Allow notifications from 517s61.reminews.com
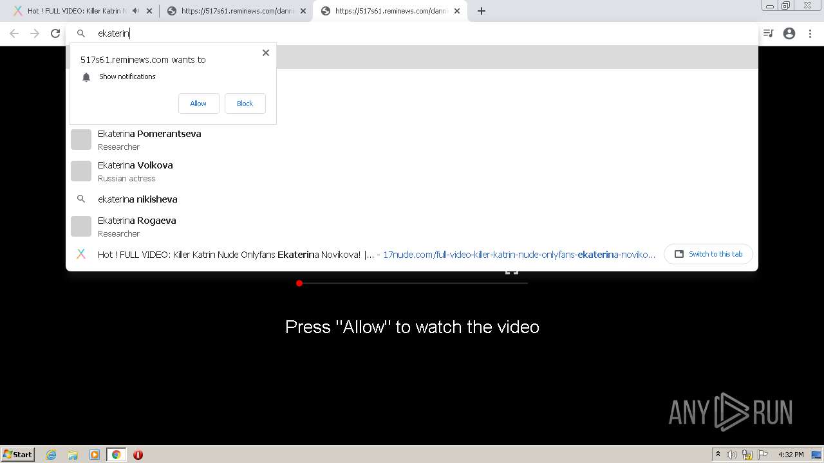Viewport: 824px width, 463px height. coord(198,104)
